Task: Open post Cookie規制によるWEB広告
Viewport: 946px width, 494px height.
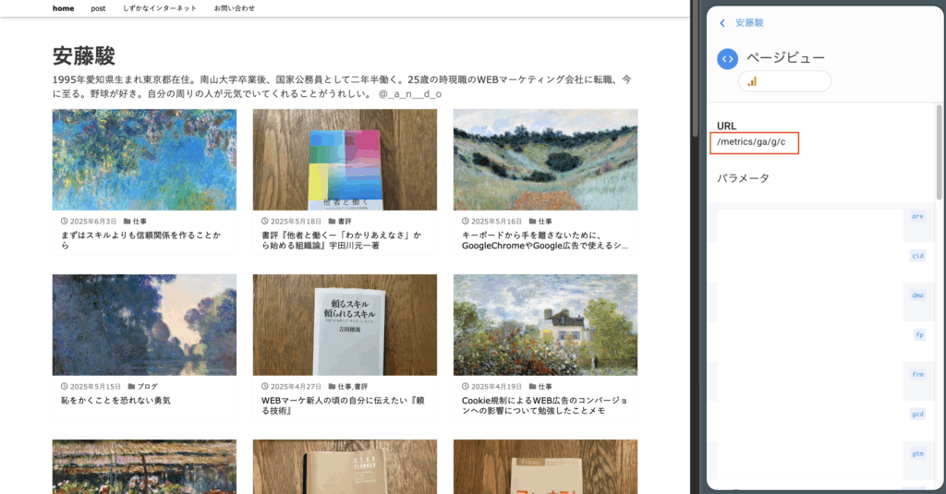Action: tap(545, 405)
